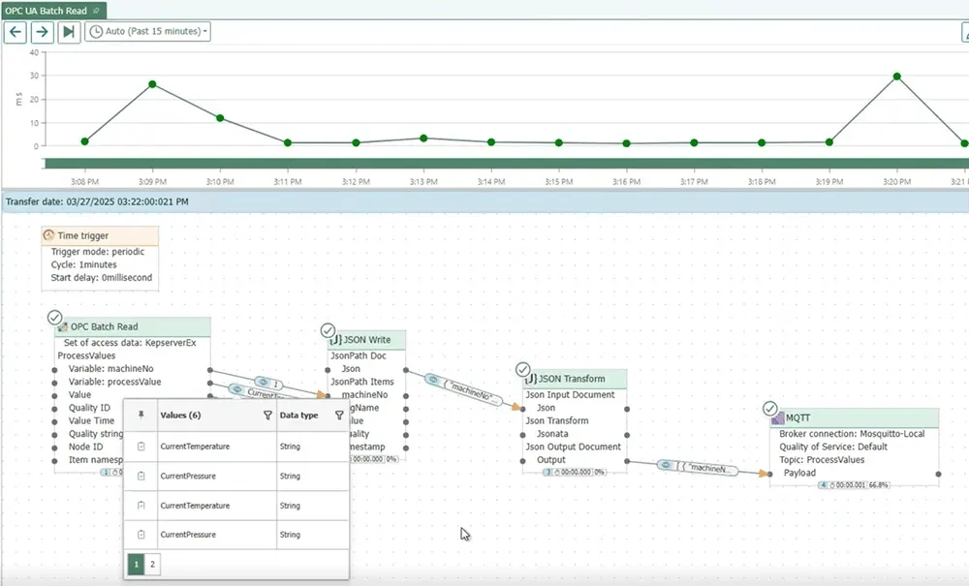Click the MQTT node's purple icon
The height and width of the screenshot is (586, 969).
point(777,418)
